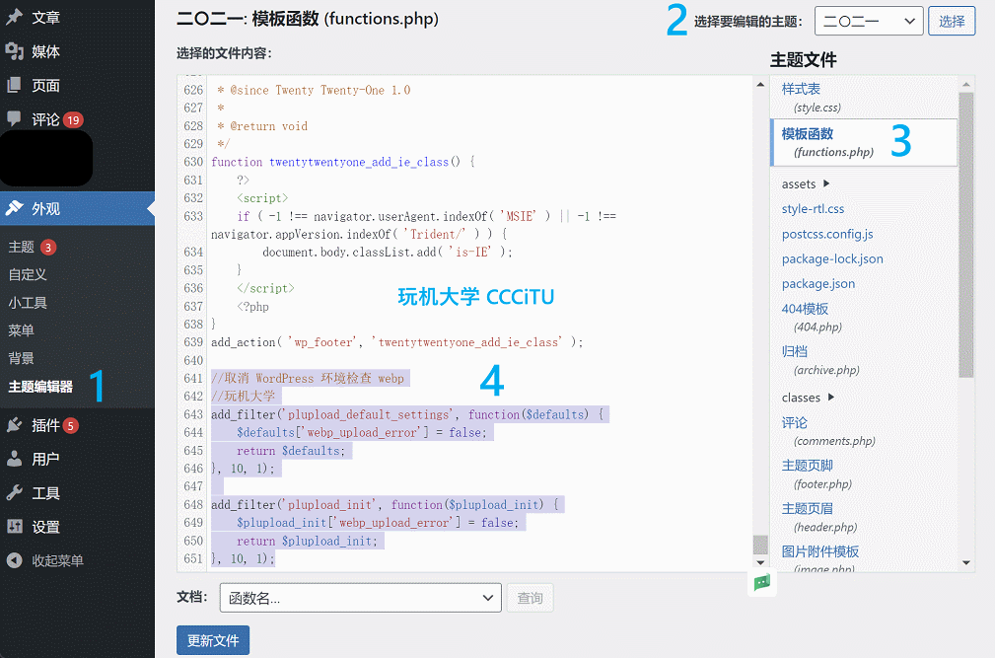Open the theme selection dropdown showing 二〇二一

(x=868, y=20)
